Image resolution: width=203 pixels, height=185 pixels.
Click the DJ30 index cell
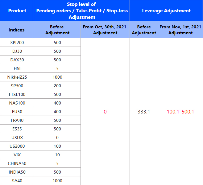17,51
